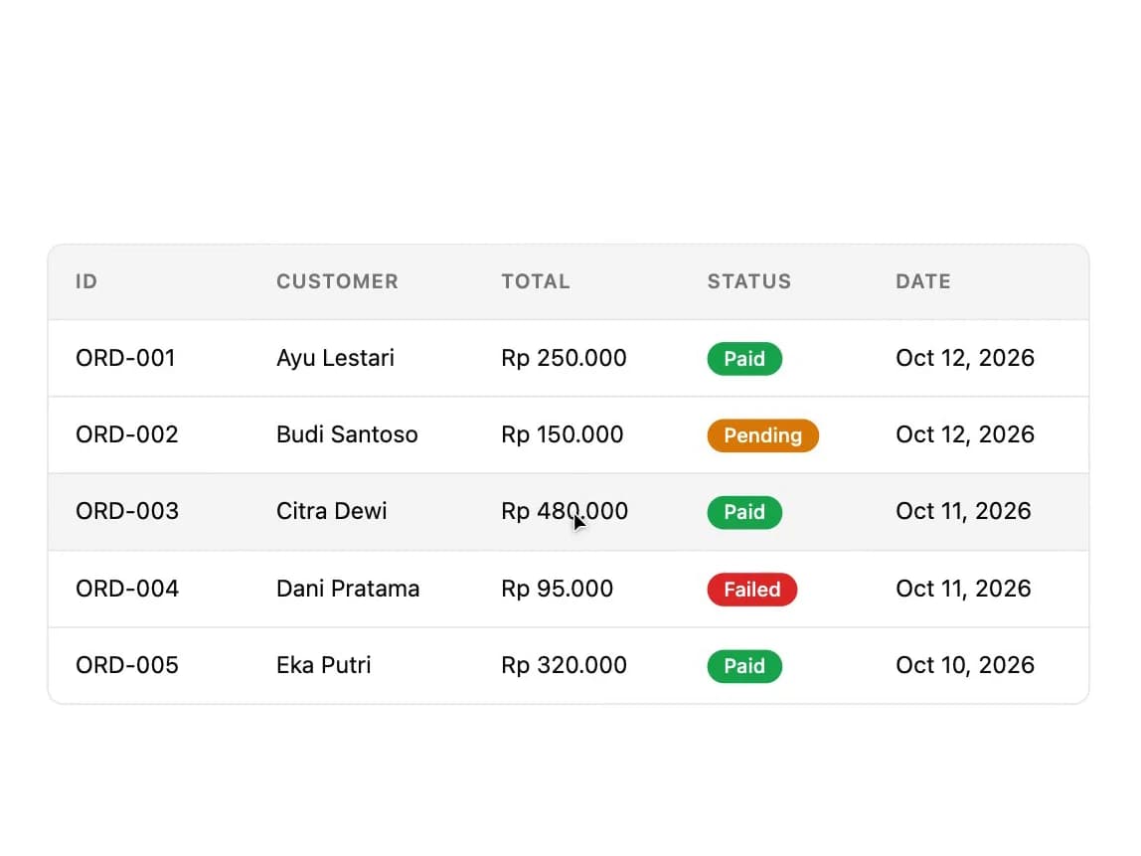
Task: Select order ID ORD-005
Action: pos(126,664)
